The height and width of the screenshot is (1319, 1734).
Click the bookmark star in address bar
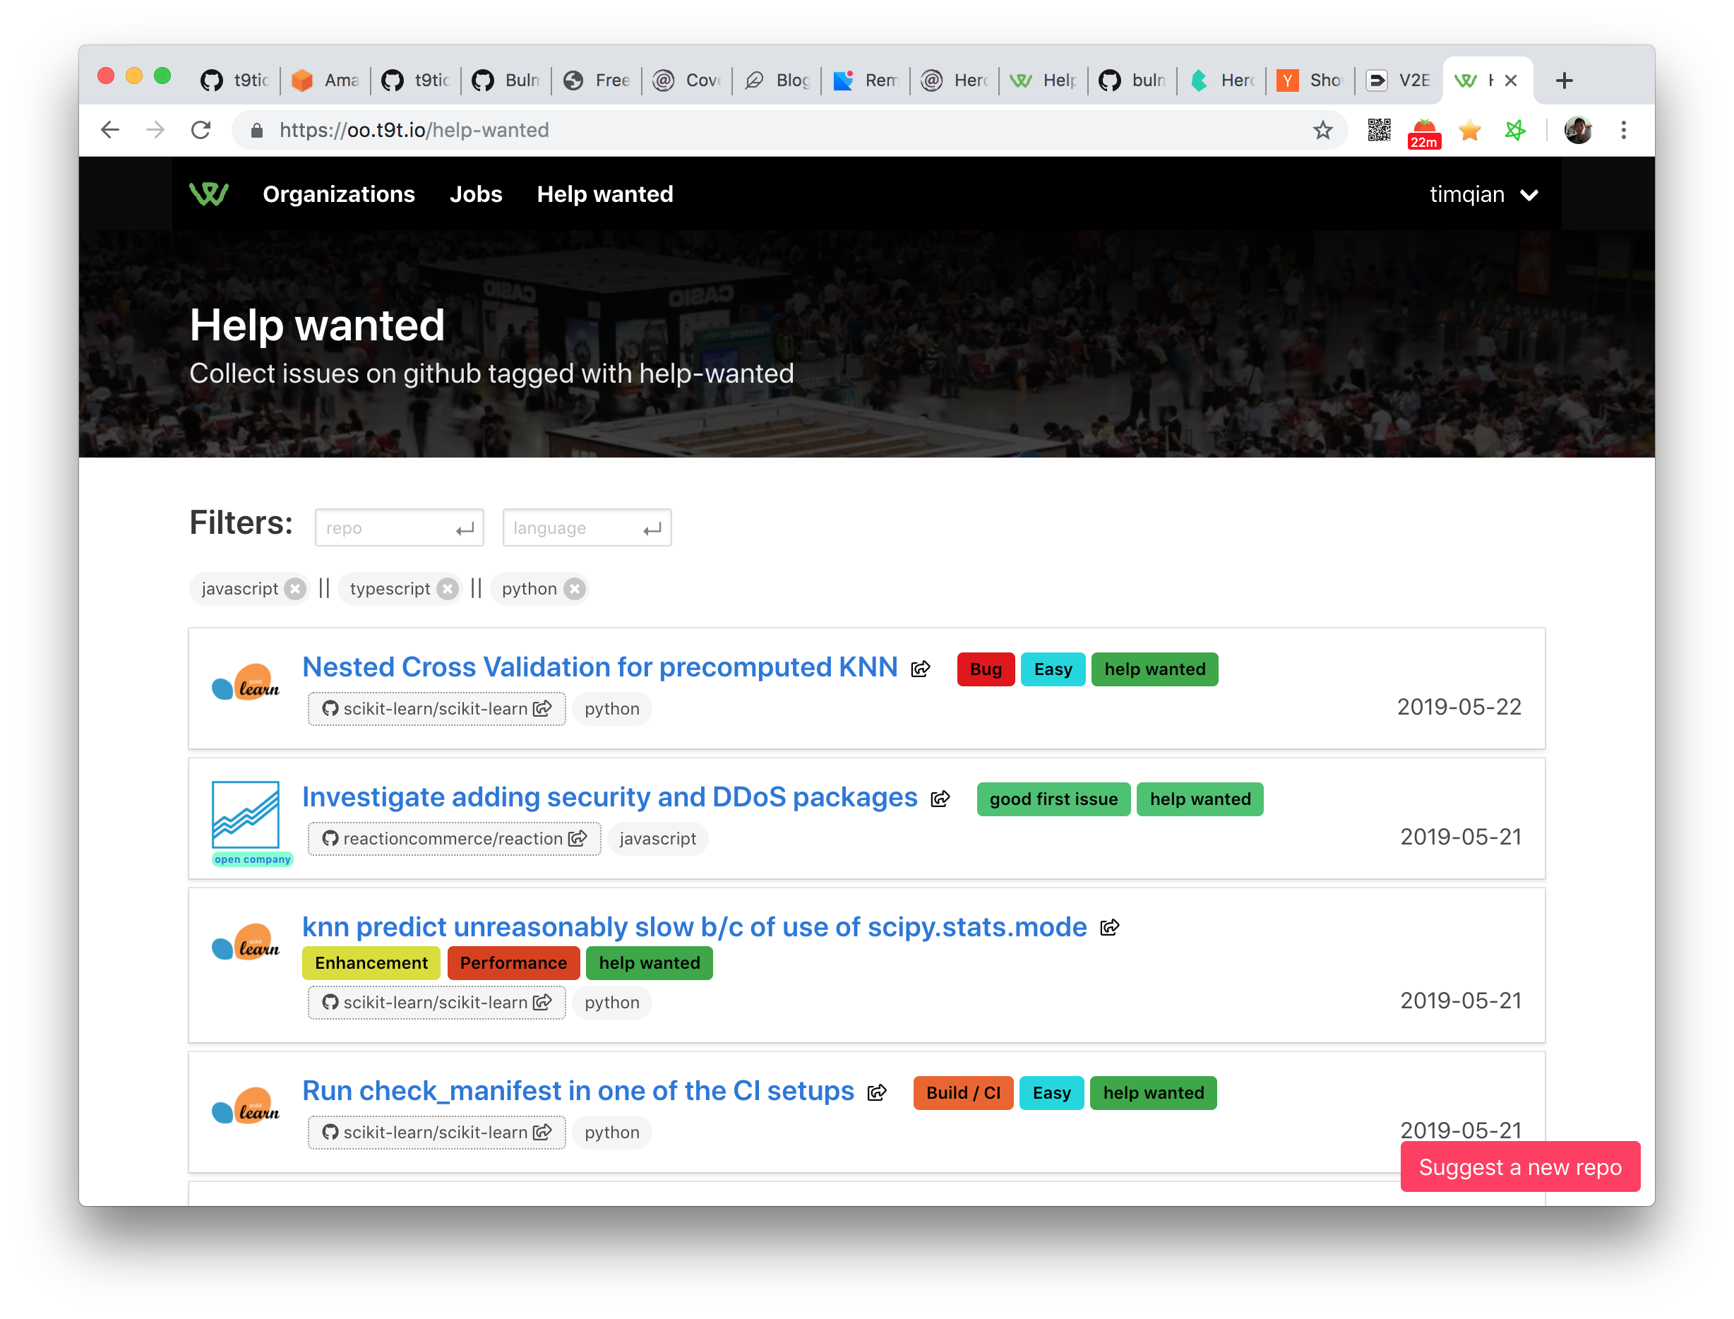1322,131
